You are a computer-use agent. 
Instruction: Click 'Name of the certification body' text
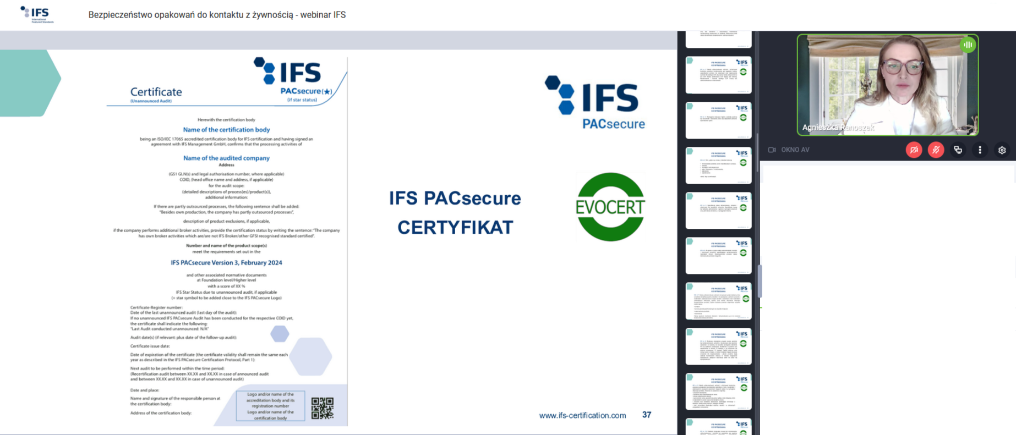point(226,130)
